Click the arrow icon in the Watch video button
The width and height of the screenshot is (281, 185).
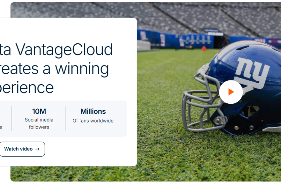[37, 149]
